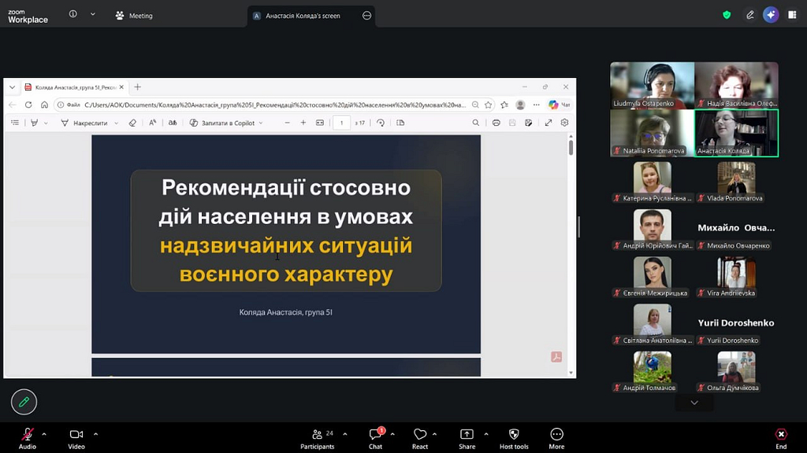
Task: Show more participants with down chevron
Action: pos(694,403)
